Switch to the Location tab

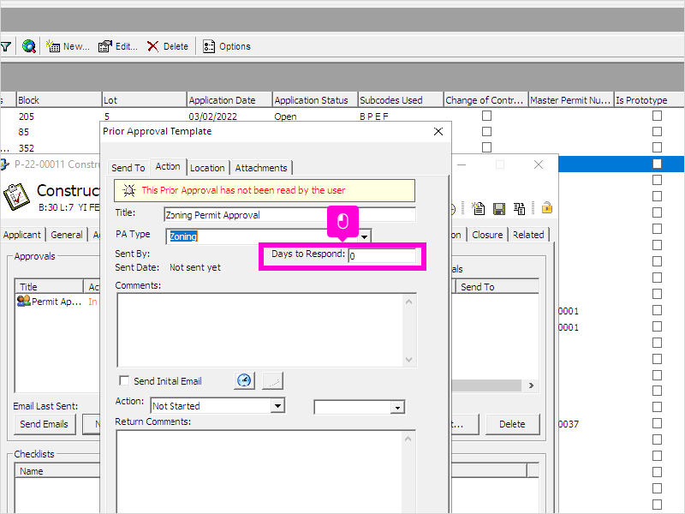207,168
